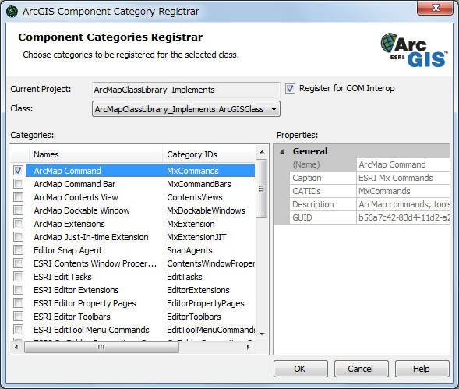Click the Cancel button
The image size is (459, 389).
click(x=362, y=369)
